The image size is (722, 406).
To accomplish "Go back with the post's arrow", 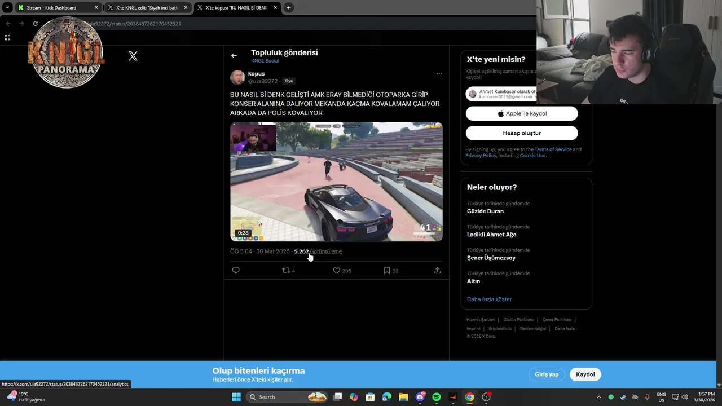I will (234, 56).
